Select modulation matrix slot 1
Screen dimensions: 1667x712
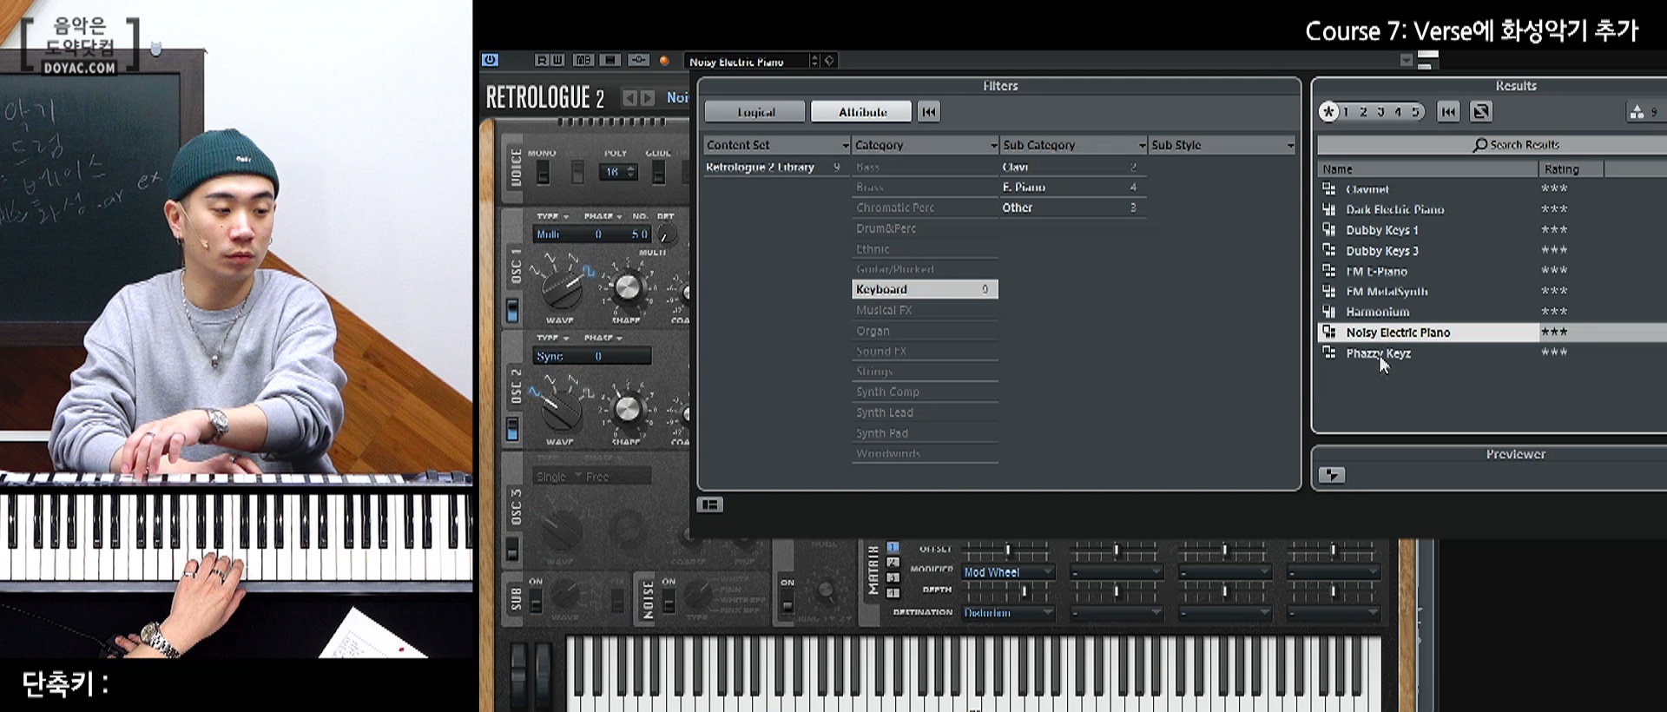893,548
